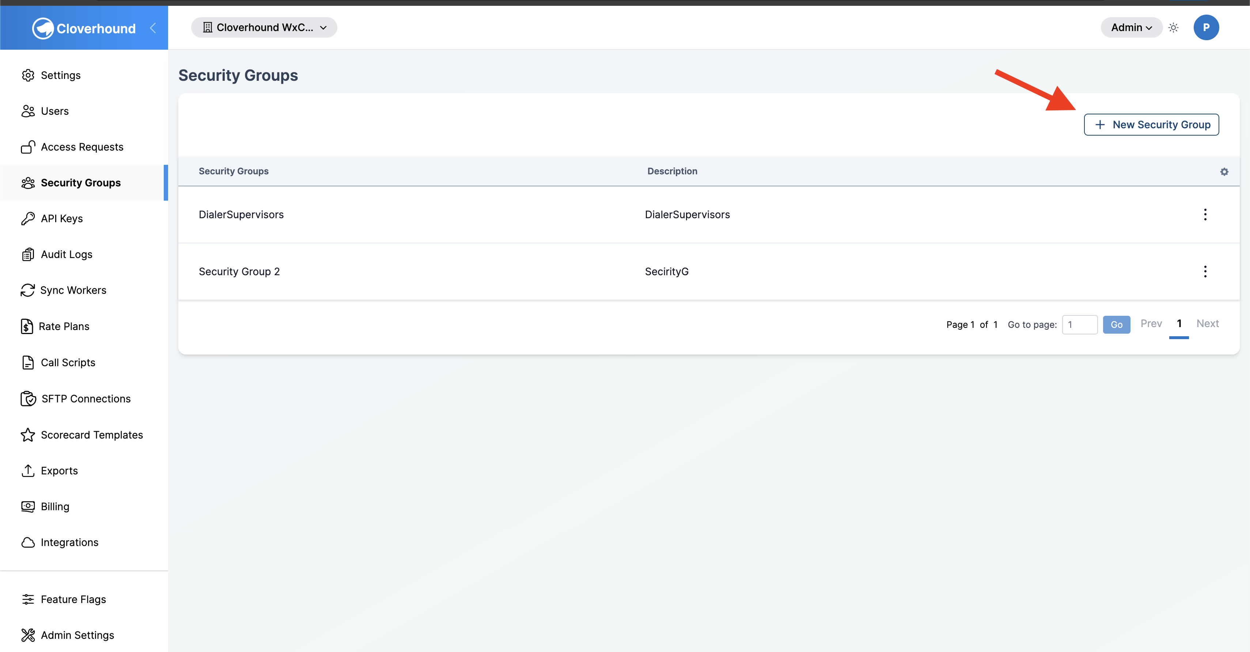Click the Exports upload icon
Image resolution: width=1250 pixels, height=652 pixels.
28,471
